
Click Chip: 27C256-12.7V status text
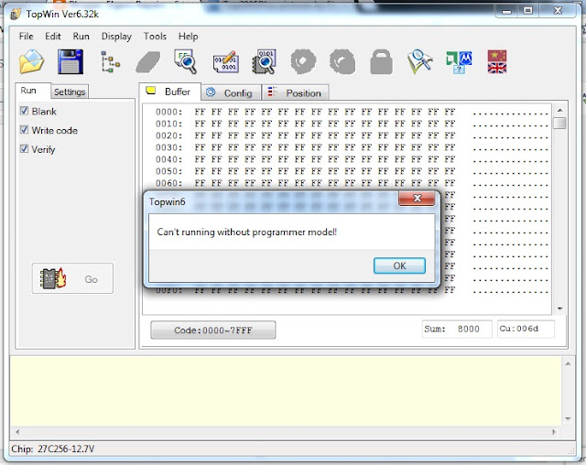coord(53,449)
